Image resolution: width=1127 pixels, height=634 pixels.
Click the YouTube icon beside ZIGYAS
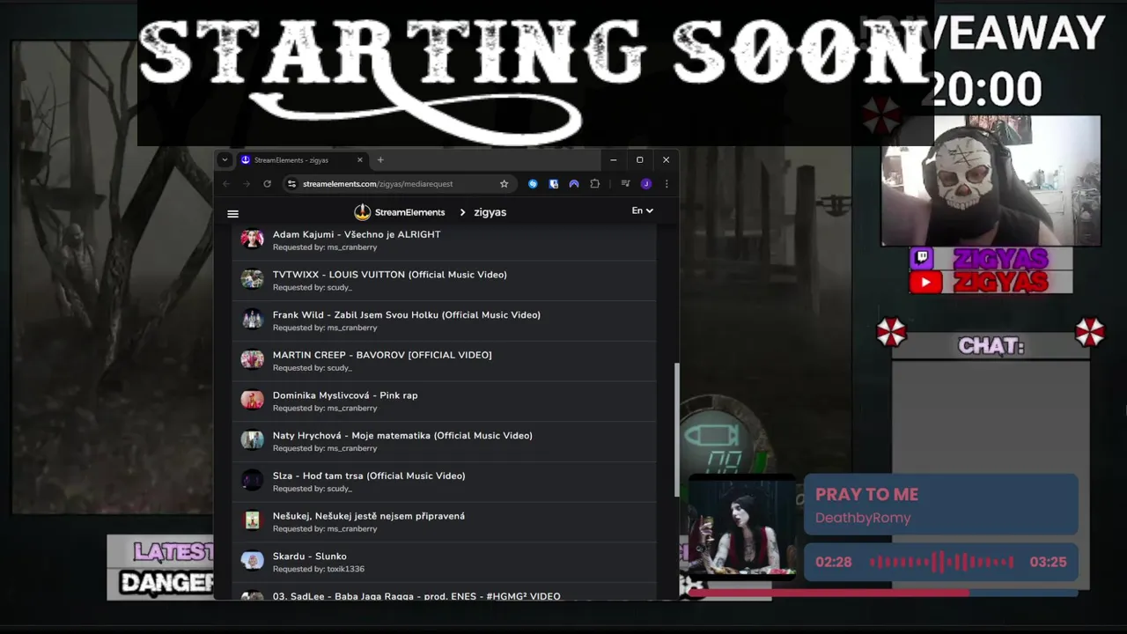pyautogui.click(x=925, y=283)
